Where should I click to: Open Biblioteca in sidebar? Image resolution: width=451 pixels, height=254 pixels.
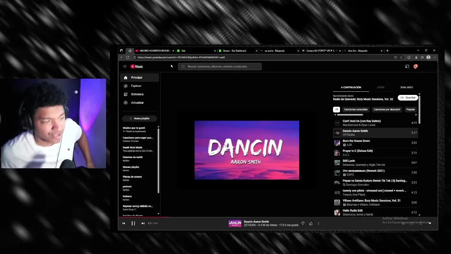(x=140, y=94)
